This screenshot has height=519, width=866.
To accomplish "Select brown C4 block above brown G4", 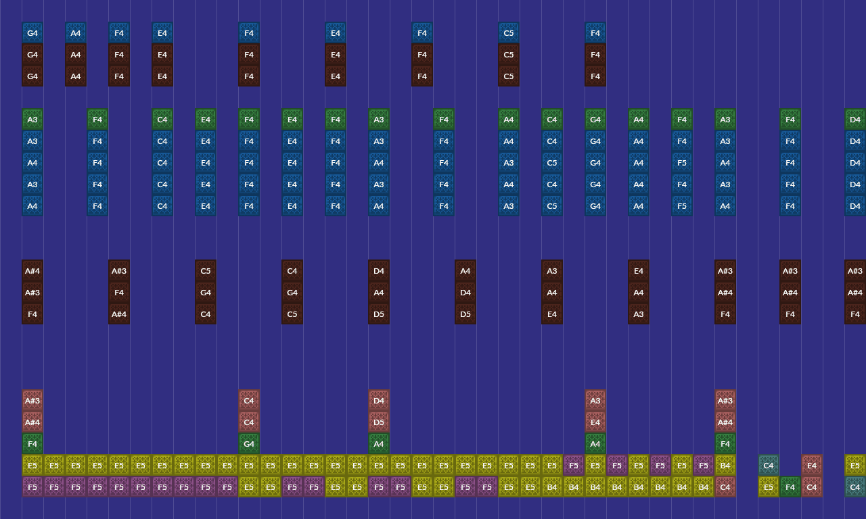I will coord(292,271).
